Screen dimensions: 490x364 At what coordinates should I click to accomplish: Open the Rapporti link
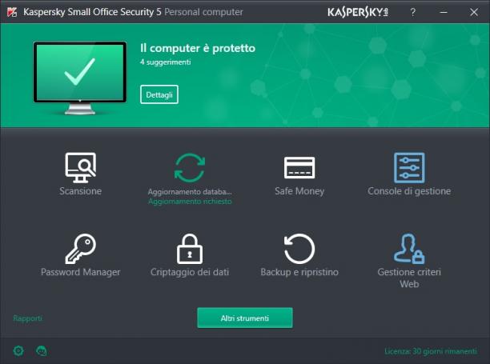(27, 318)
